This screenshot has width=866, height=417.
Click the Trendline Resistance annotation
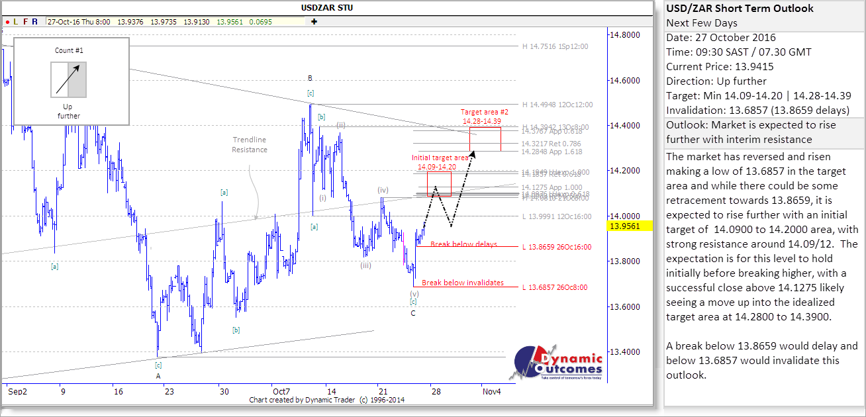click(250, 144)
